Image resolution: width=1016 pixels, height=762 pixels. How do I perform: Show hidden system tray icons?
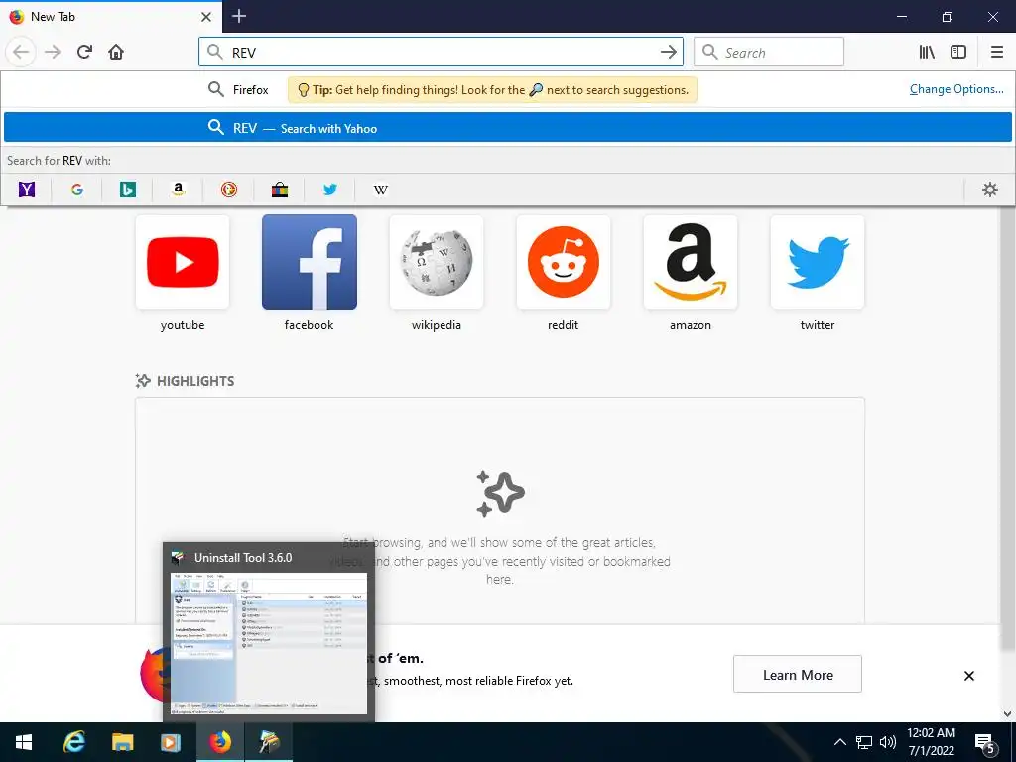tap(839, 742)
